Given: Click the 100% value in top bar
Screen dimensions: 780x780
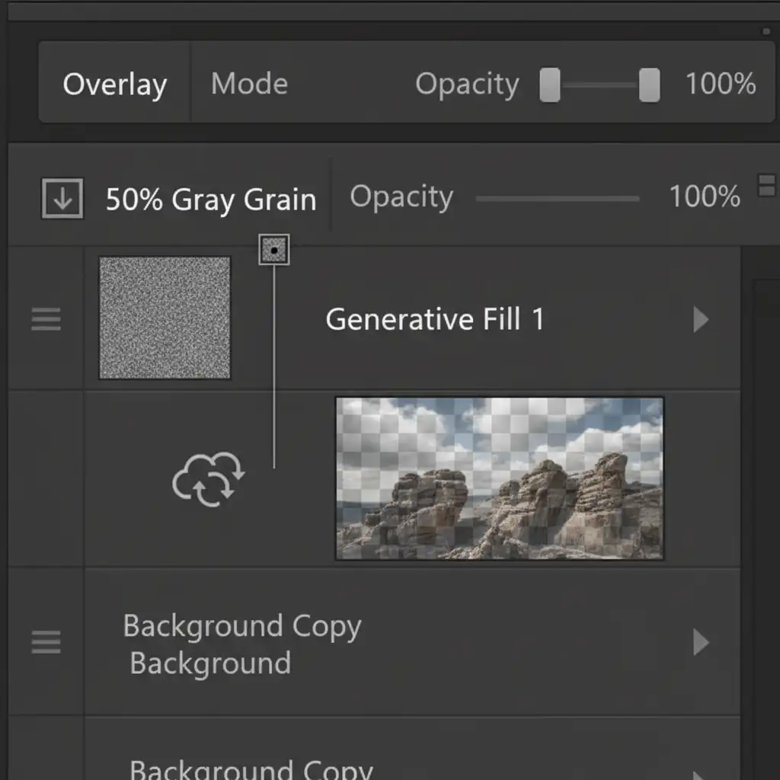Looking at the screenshot, I should (x=720, y=84).
